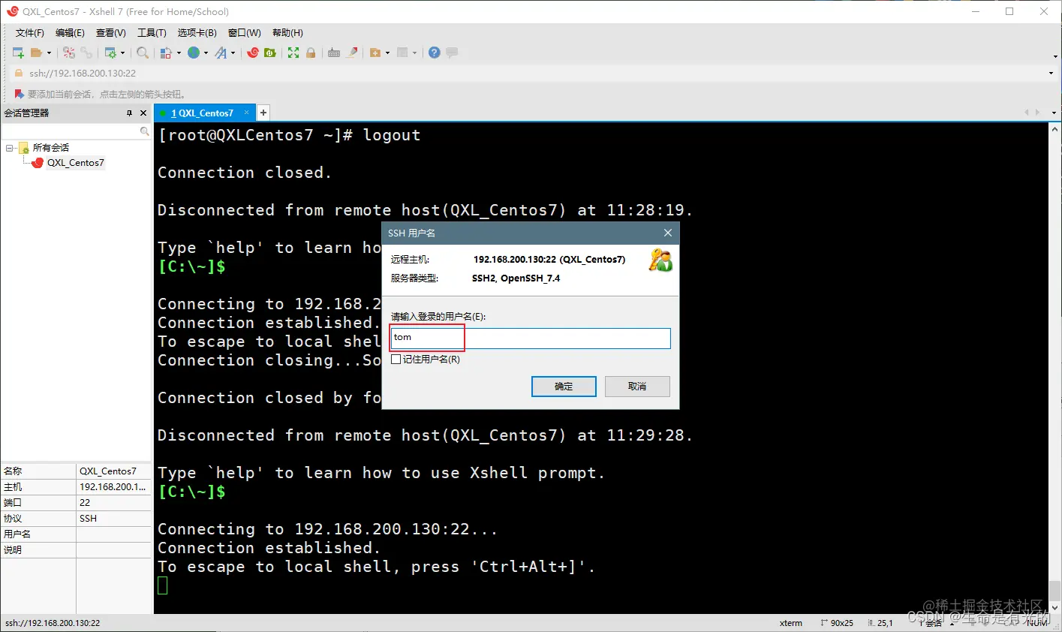Check the 记住用户名(R) checkbox
This screenshot has width=1062, height=632.
click(x=396, y=360)
